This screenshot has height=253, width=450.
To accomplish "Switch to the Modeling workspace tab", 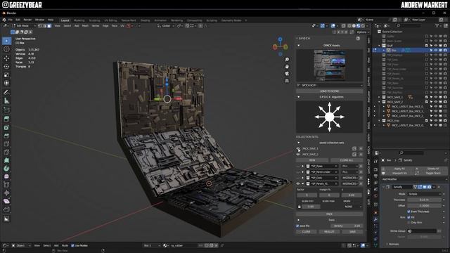I will pos(79,20).
